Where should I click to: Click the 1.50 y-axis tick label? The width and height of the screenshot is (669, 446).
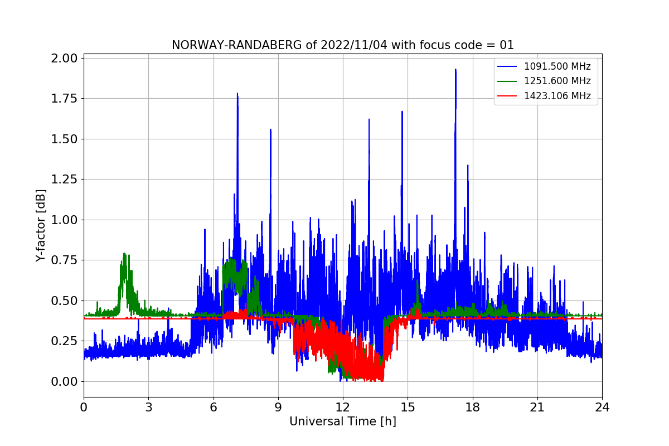(x=65, y=139)
